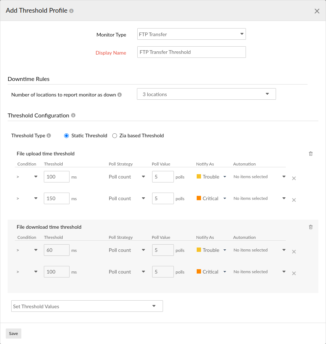Open the Automation selection for Critical row

pyautogui.click(x=284, y=198)
